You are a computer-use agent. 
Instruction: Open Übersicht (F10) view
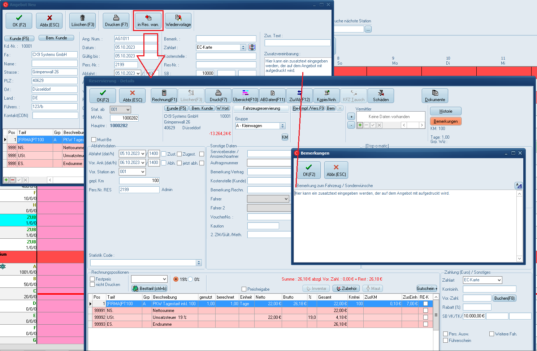pyautogui.click(x=246, y=96)
